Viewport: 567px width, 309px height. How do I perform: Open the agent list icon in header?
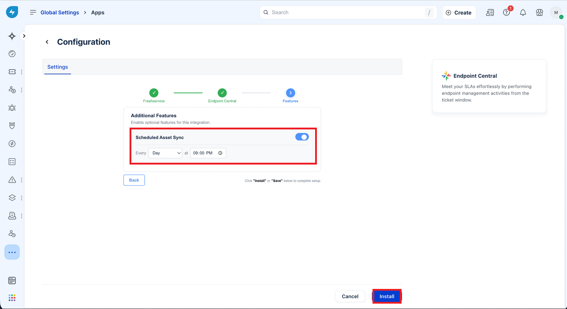point(490,13)
